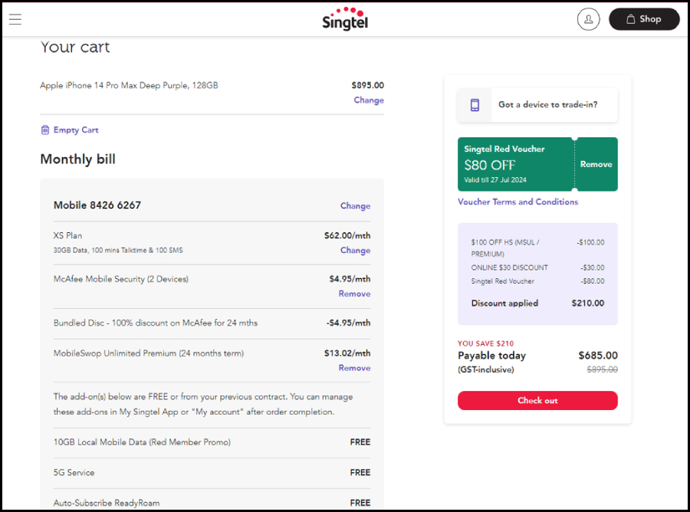Change the Mobile 8426 6267 number

[x=355, y=205]
